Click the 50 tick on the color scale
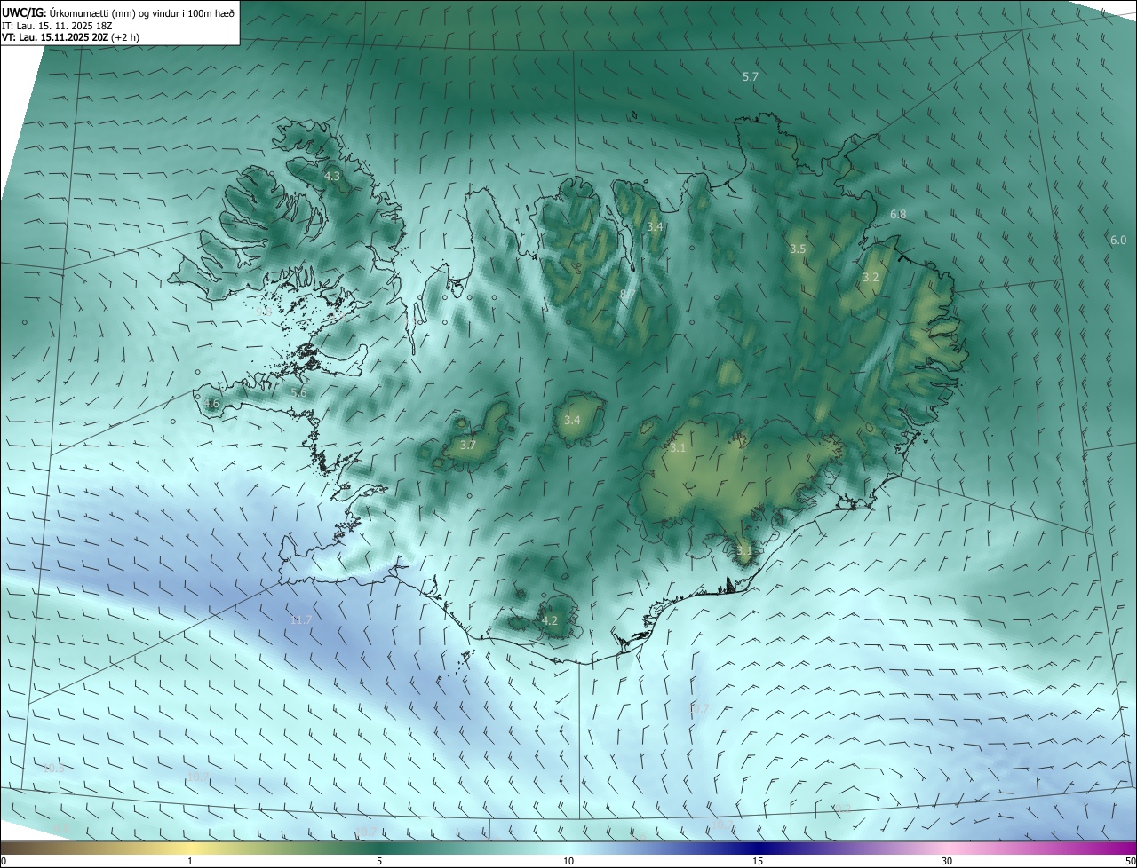Image resolution: width=1137 pixels, height=868 pixels. point(1130,862)
